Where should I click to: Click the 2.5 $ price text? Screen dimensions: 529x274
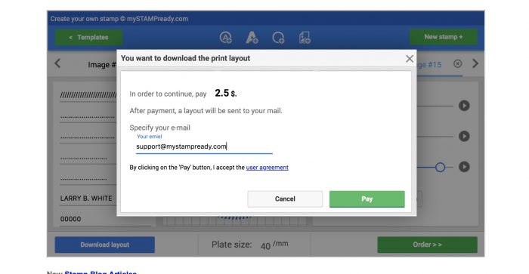tap(226, 93)
